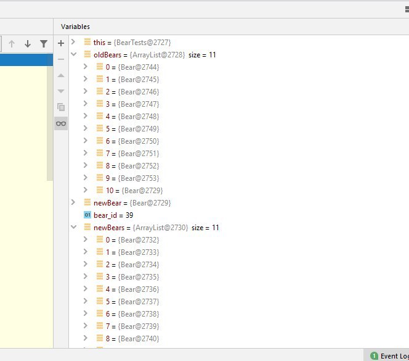Click the object icon beside newBears
Viewport: 409px width, 361px height.
coord(87,227)
